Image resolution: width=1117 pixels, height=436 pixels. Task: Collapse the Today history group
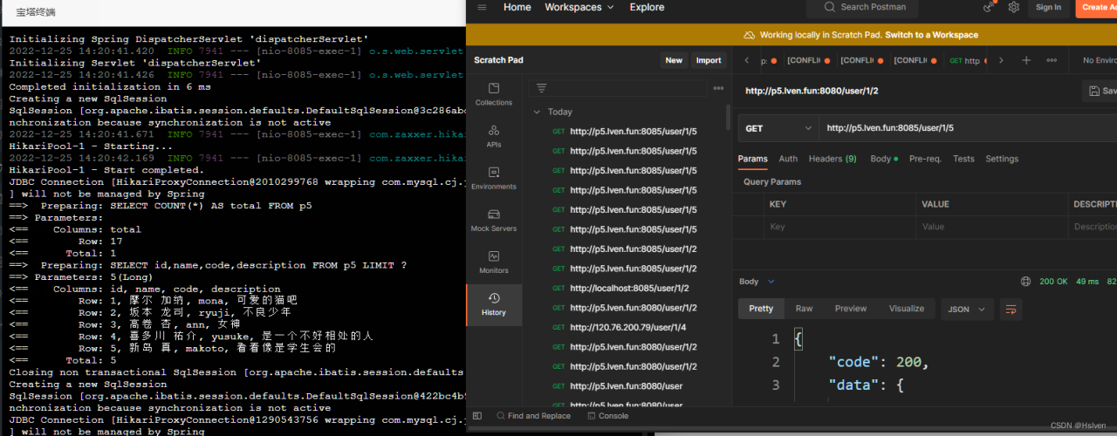pyautogui.click(x=537, y=112)
